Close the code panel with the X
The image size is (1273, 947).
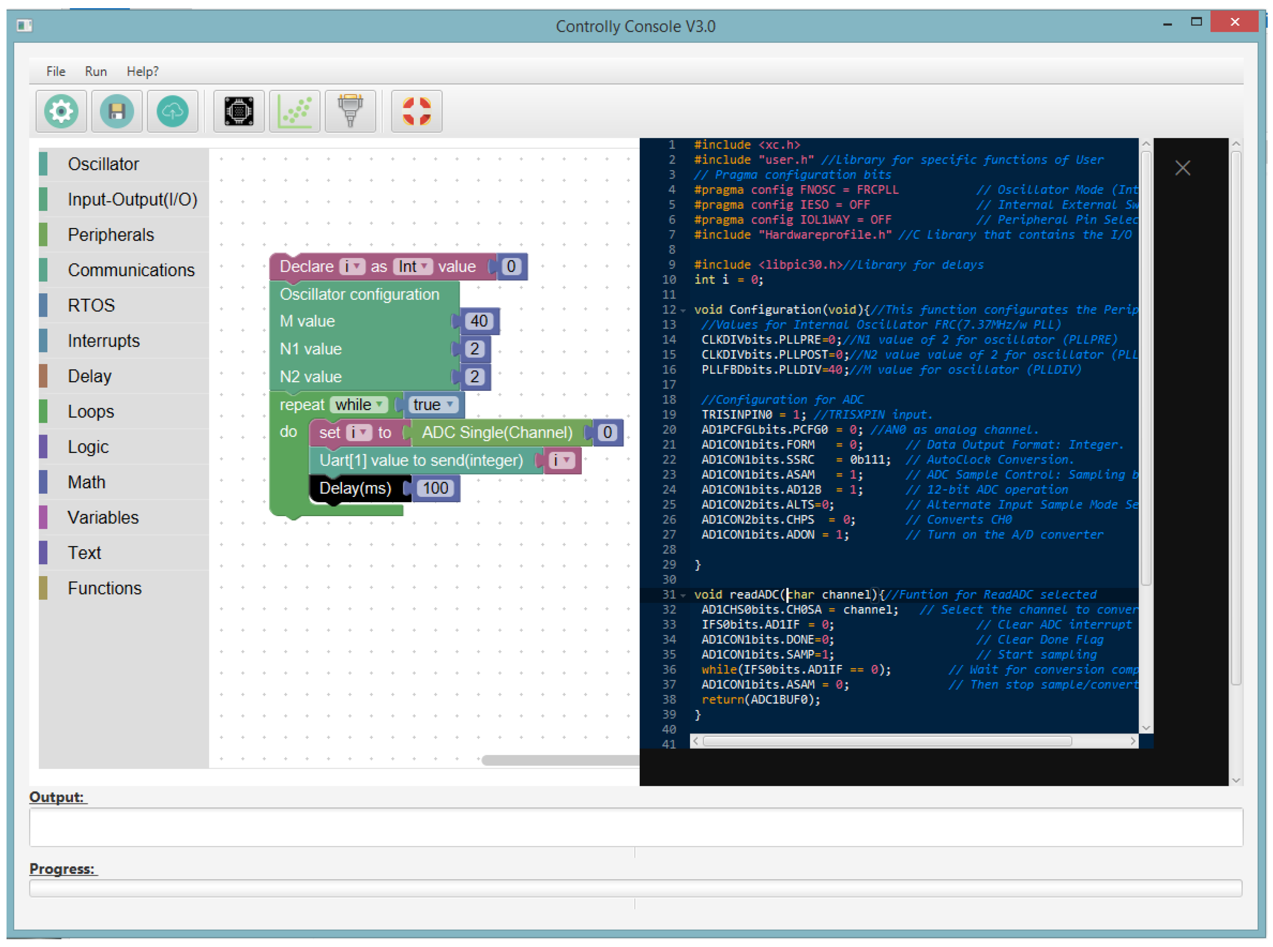click(1182, 168)
